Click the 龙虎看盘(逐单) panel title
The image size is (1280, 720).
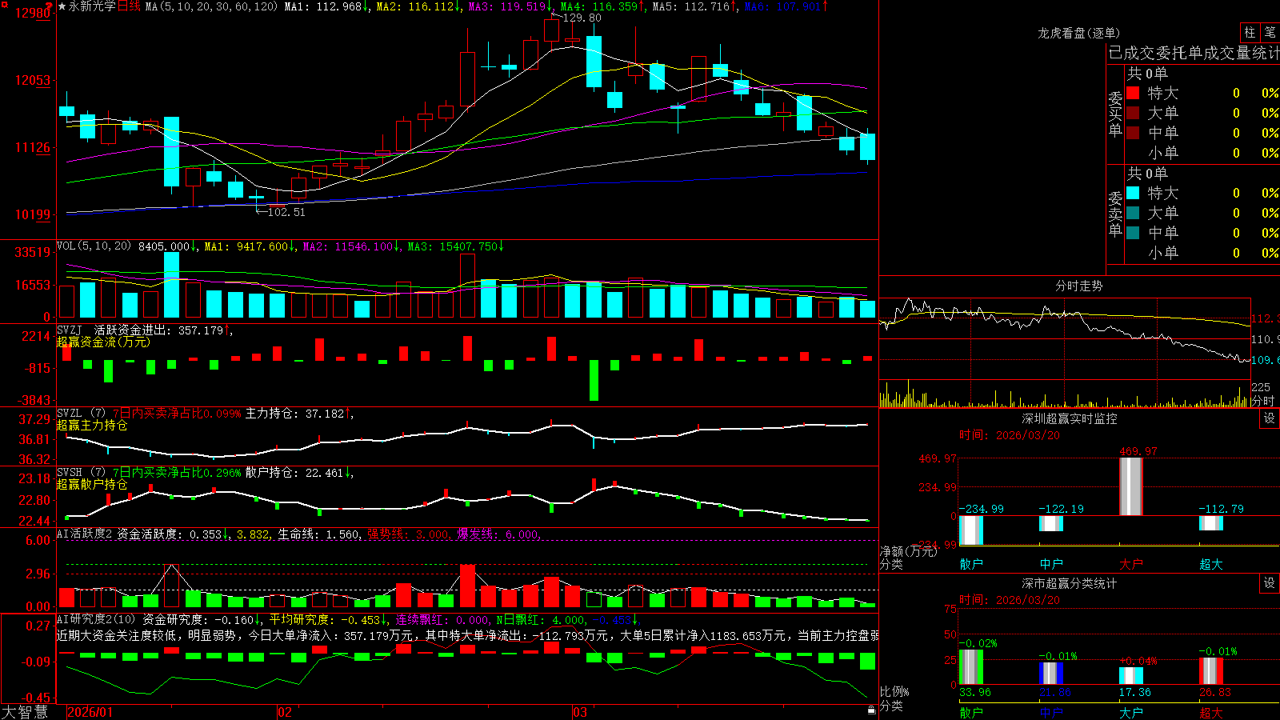[1078, 33]
